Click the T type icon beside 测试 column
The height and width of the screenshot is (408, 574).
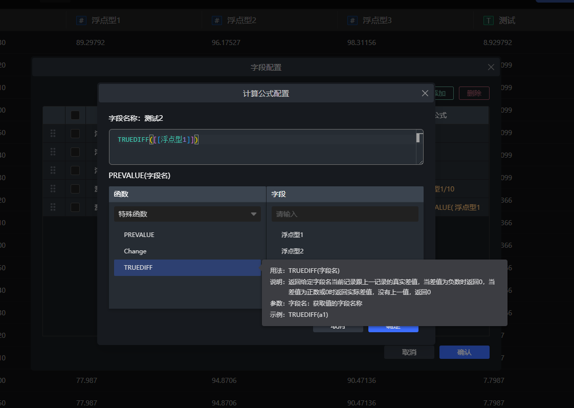489,20
